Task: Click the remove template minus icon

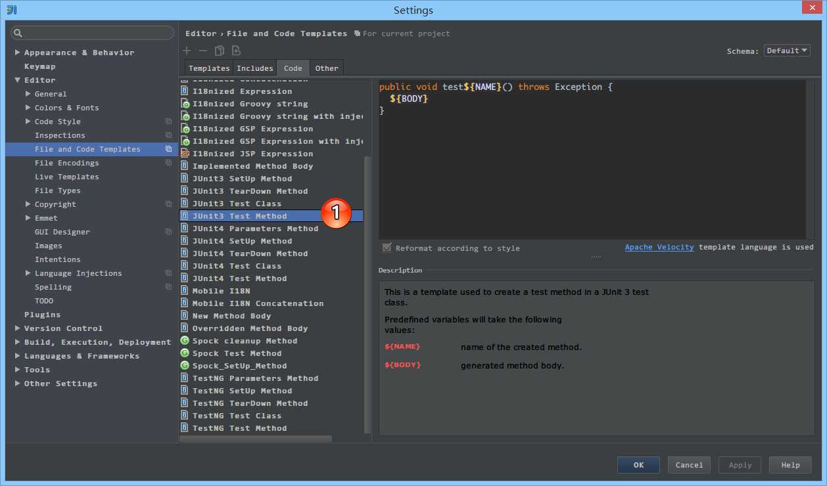Action: 203,51
